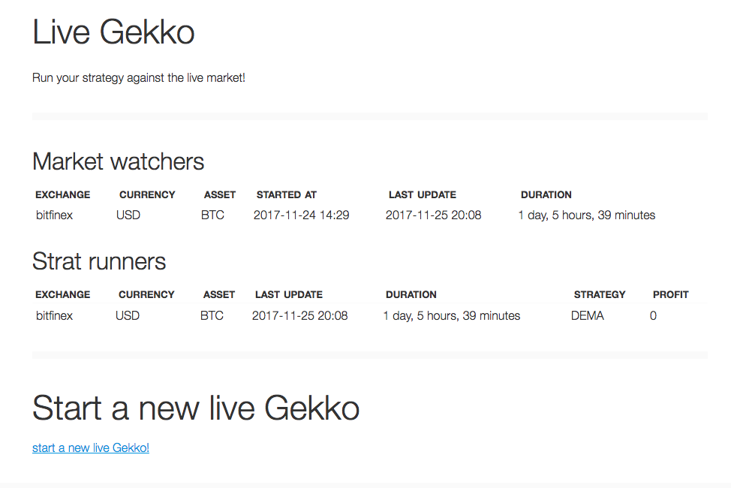Select the DEMA strategy entry
This screenshot has width=731, height=488.
click(588, 315)
